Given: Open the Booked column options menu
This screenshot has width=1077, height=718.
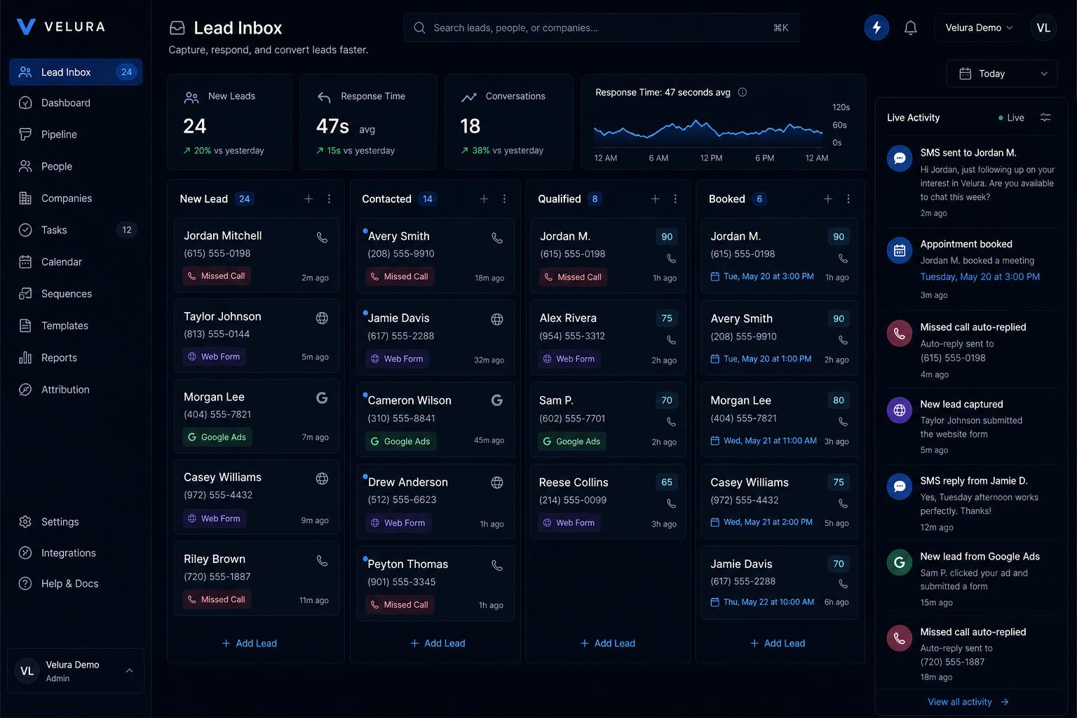Looking at the screenshot, I should coord(848,199).
